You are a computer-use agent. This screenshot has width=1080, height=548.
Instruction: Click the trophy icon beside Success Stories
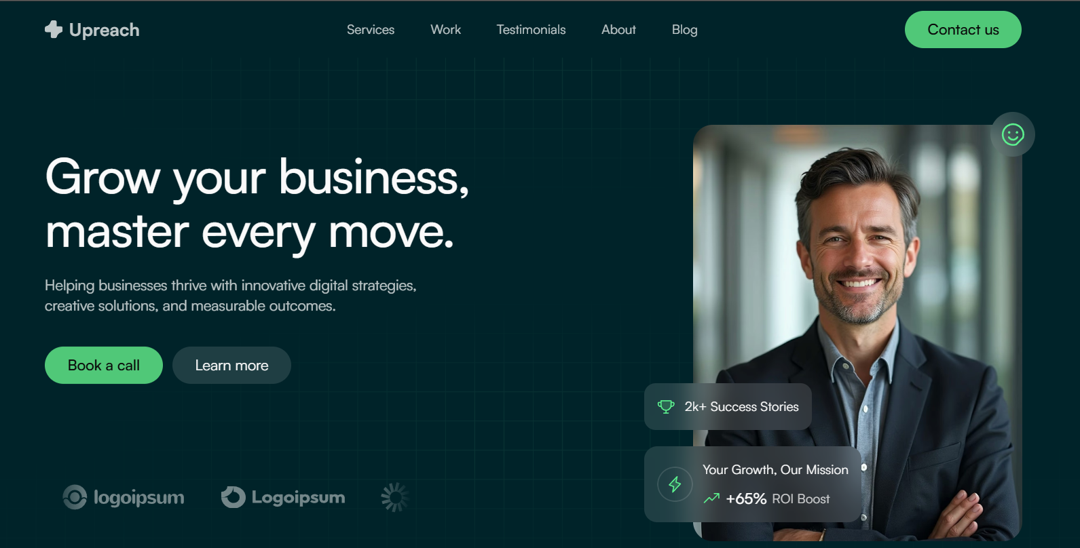[x=666, y=406]
